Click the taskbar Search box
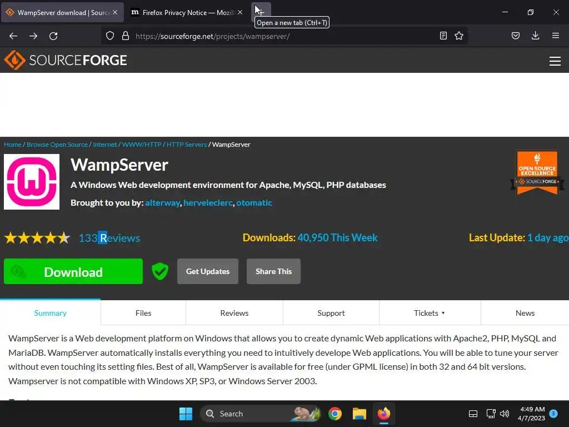The height and width of the screenshot is (427, 569). click(x=261, y=414)
